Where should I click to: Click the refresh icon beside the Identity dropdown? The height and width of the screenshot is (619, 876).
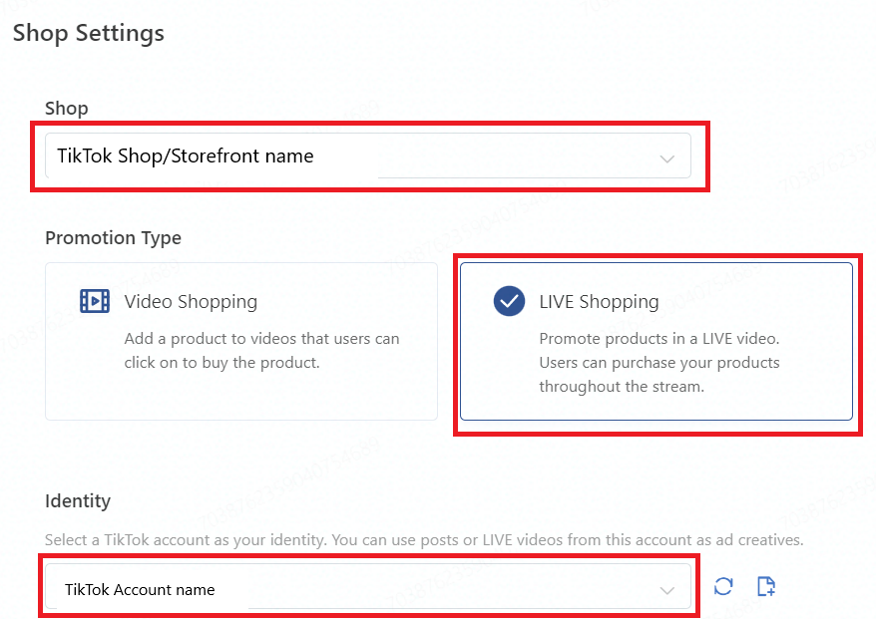pyautogui.click(x=723, y=586)
